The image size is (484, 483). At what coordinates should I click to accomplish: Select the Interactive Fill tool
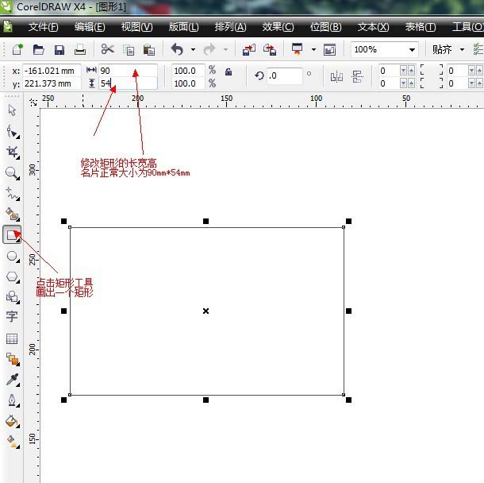(x=13, y=442)
